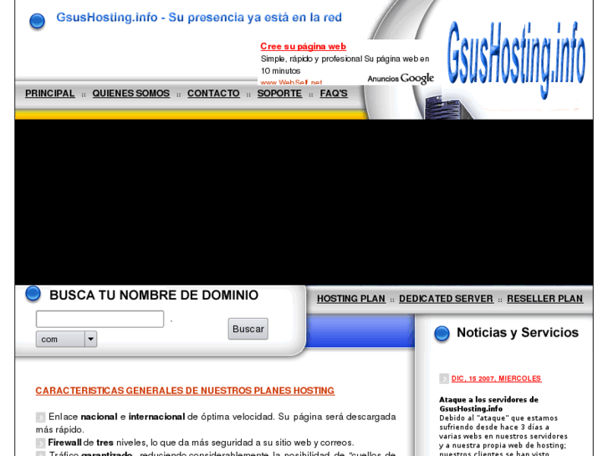Select the 'Noticias y Servicios' heading

click(x=518, y=333)
